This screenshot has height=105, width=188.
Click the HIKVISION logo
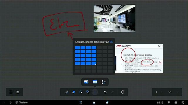[124, 46]
